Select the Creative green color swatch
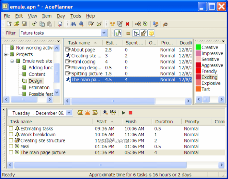The width and height of the screenshot is (228, 179). [198, 47]
